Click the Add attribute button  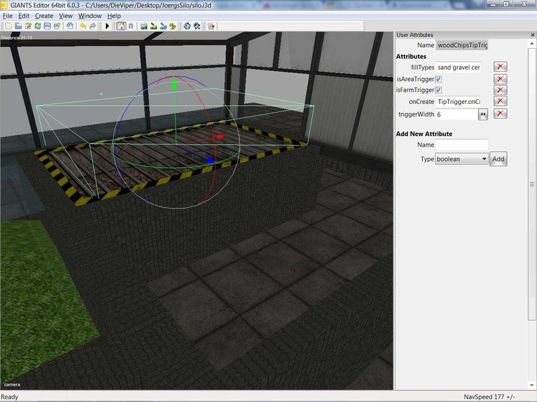(497, 159)
